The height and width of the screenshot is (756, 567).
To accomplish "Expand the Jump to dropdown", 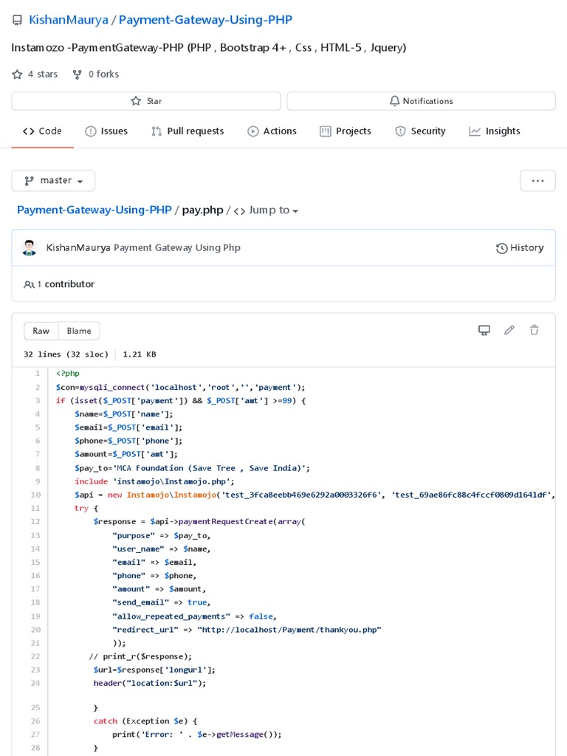I will 266,210.
